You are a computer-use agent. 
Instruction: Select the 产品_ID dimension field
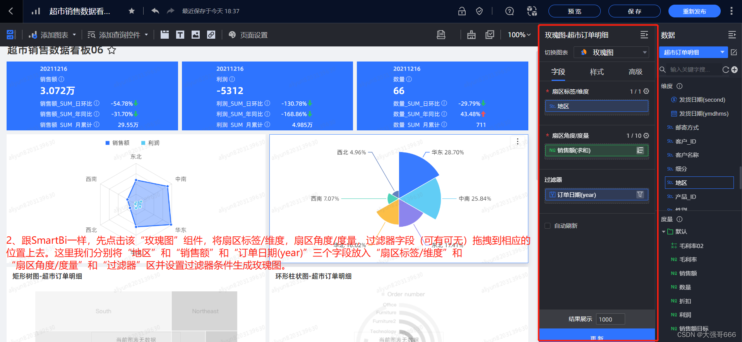coord(685,197)
